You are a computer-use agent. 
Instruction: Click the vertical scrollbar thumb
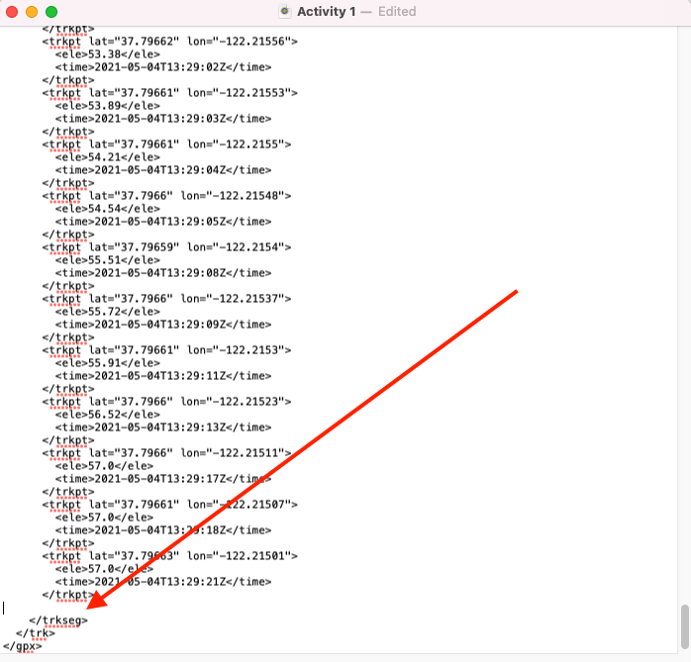click(684, 626)
